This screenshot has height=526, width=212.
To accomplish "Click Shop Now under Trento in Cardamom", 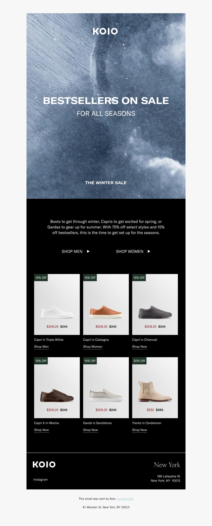I will pyautogui.click(x=139, y=430).
